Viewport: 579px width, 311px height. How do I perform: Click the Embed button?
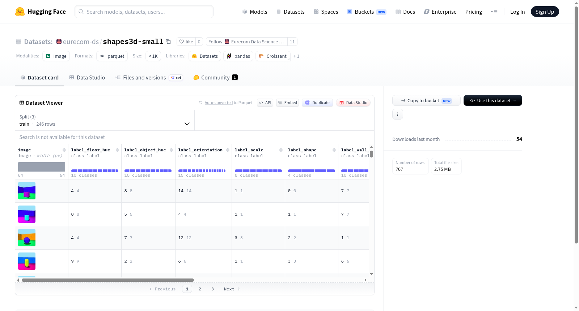pos(287,103)
